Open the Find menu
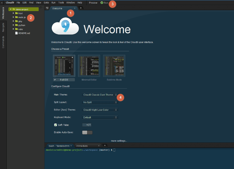The height and width of the screenshot is (169, 234). pyautogui.click(x=31, y=3)
